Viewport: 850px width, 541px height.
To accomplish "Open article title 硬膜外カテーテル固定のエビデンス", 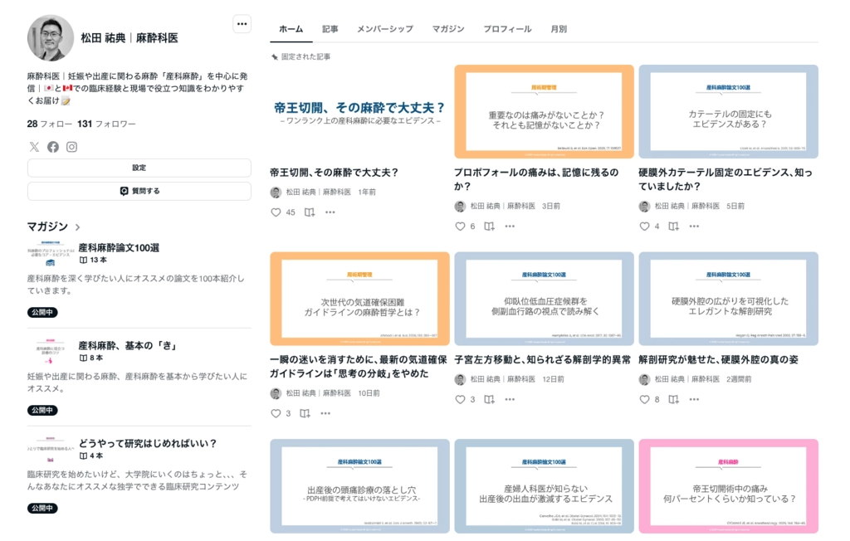I will [725, 179].
